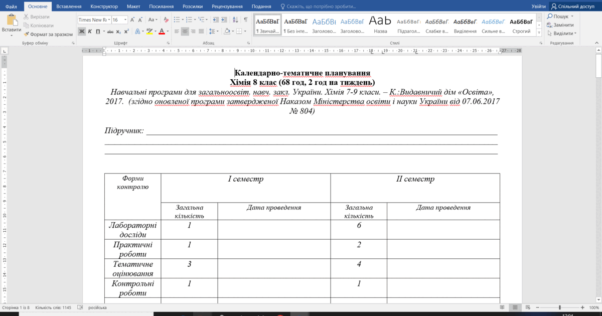The width and height of the screenshot is (602, 316).
Task: Toggle show paragraph marks (¶)
Action: 246,20
